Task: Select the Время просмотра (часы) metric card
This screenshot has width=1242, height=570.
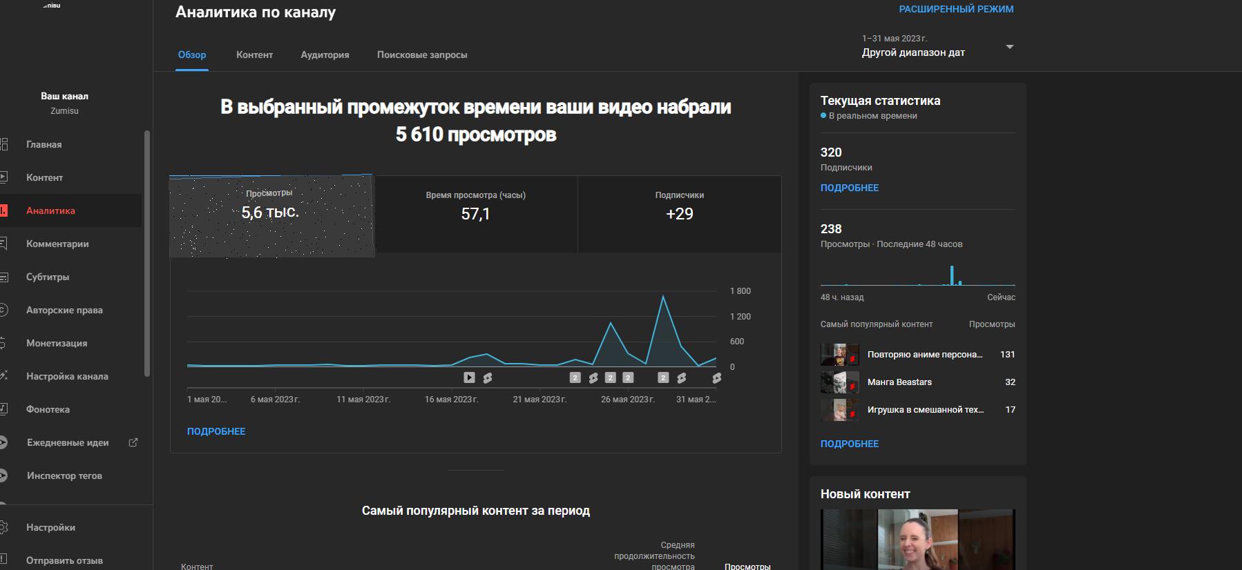Action: pyautogui.click(x=475, y=214)
